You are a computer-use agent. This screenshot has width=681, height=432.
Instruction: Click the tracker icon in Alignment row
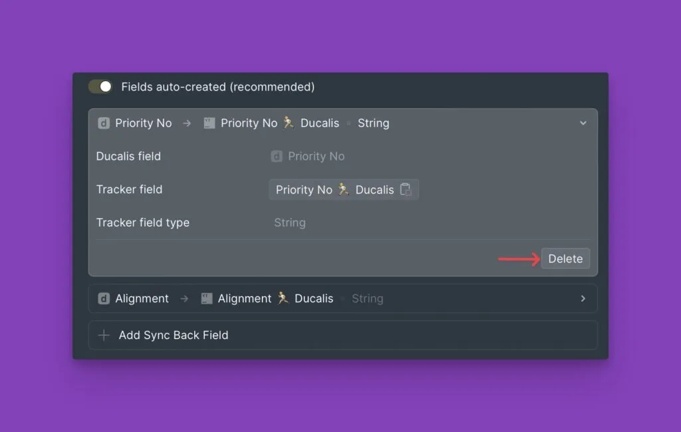coord(207,298)
